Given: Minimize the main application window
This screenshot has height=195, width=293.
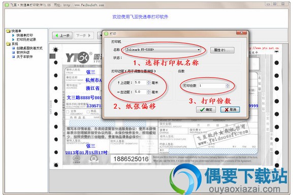Looking at the screenshot, I should tap(268, 4).
